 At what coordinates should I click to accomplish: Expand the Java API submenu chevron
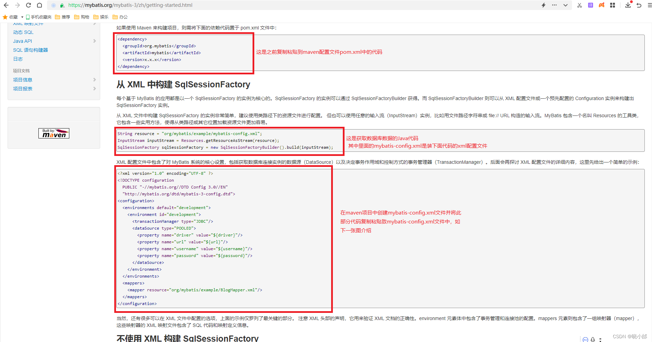[x=94, y=41]
